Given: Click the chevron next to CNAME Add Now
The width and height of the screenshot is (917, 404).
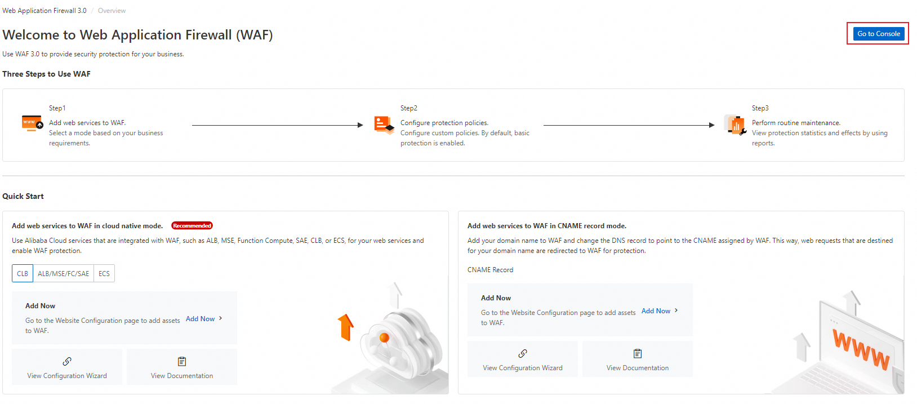Looking at the screenshot, I should tap(676, 310).
